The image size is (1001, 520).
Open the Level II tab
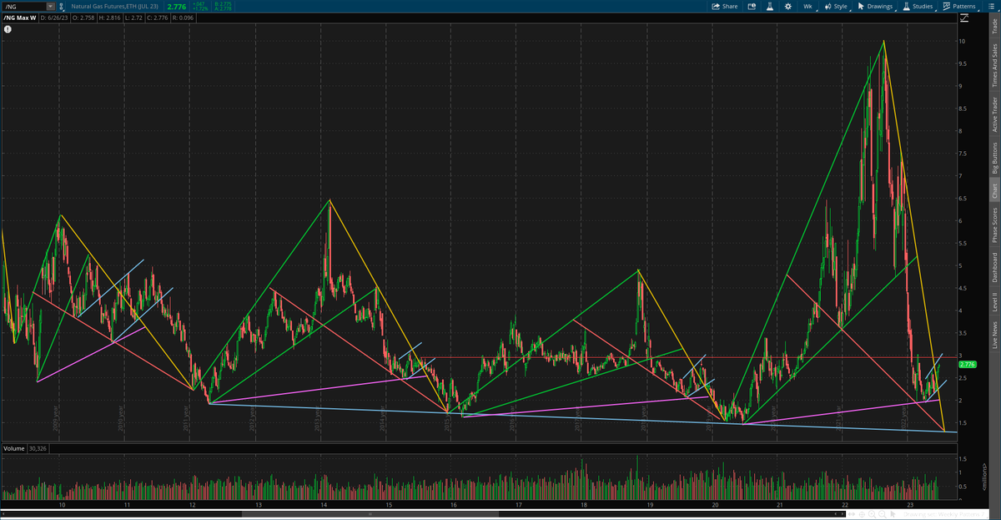tap(993, 302)
